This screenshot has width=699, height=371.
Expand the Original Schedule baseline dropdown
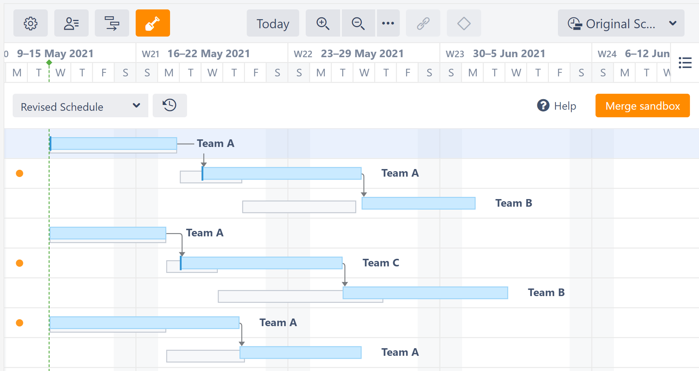(x=621, y=24)
